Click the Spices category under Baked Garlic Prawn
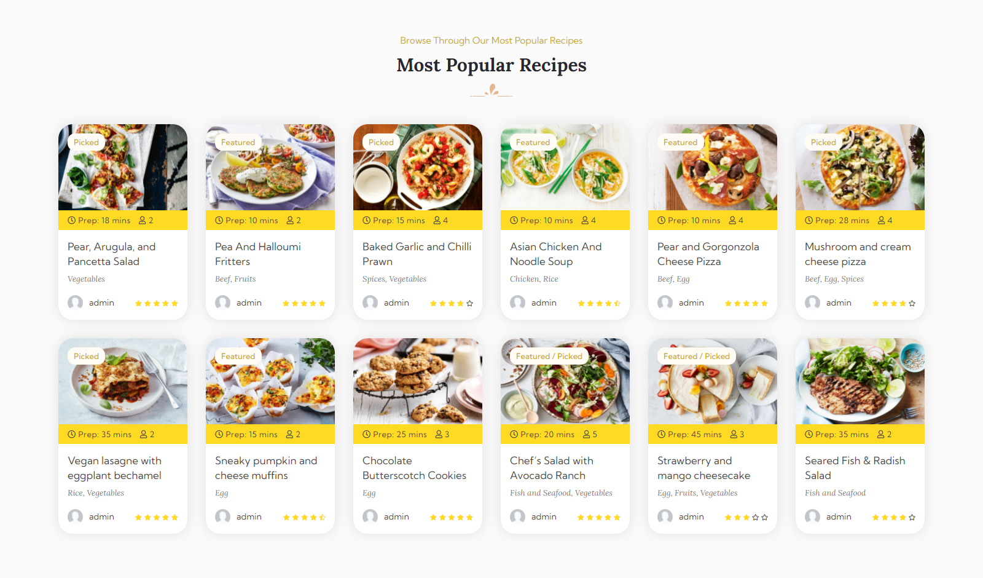The width and height of the screenshot is (983, 578). (x=374, y=279)
